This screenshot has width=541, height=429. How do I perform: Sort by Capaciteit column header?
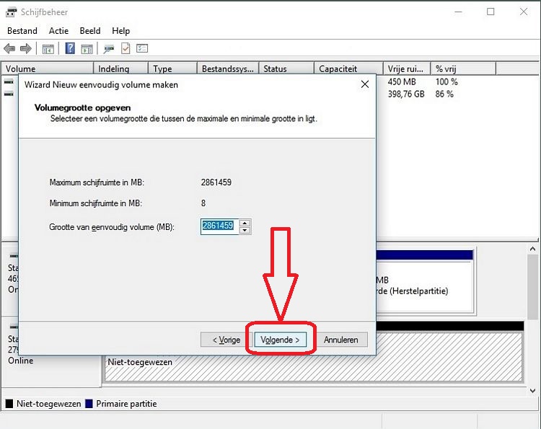[x=348, y=68]
